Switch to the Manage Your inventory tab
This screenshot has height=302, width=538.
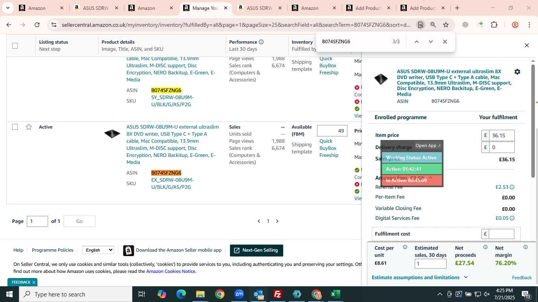(206, 8)
